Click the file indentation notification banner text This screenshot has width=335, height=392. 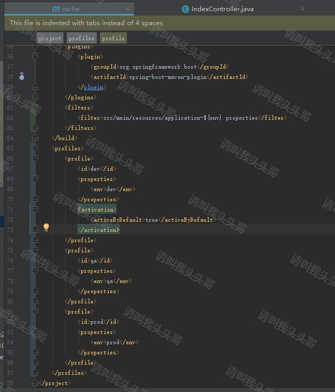pos(86,23)
